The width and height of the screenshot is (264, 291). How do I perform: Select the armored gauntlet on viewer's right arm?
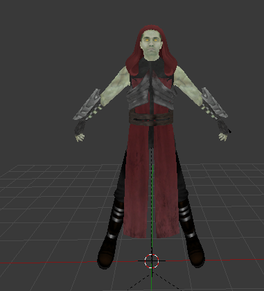(214, 103)
